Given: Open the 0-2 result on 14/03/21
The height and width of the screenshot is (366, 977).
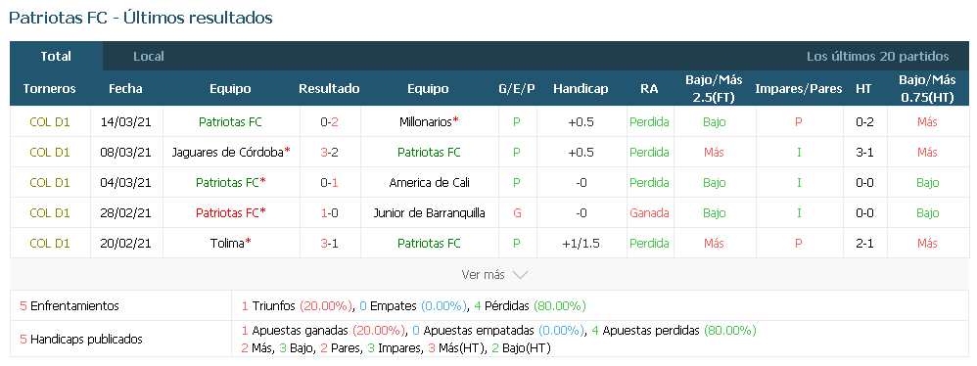Looking at the screenshot, I should click(x=330, y=122).
